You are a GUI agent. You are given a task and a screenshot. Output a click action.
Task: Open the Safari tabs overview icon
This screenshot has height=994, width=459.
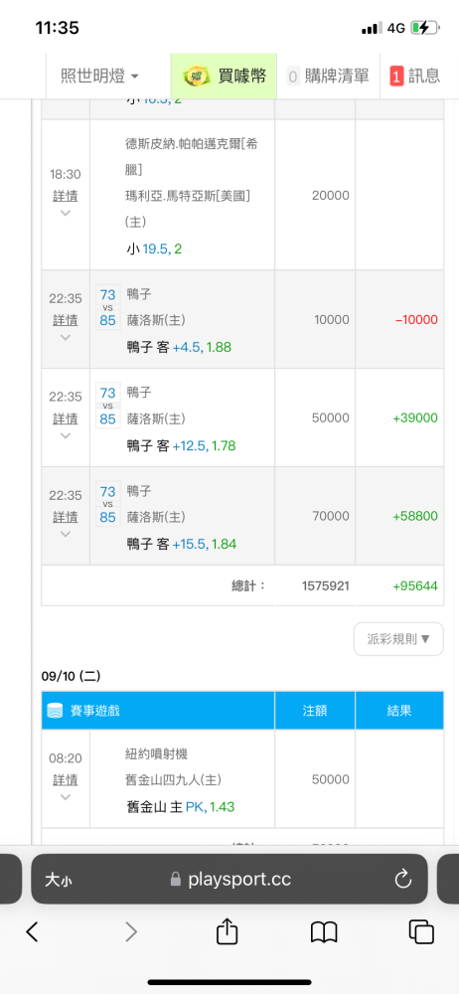pyautogui.click(x=421, y=931)
